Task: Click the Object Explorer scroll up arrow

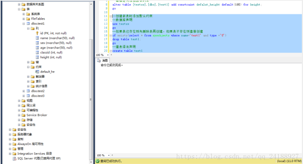Action: pyautogui.click(x=91, y=4)
